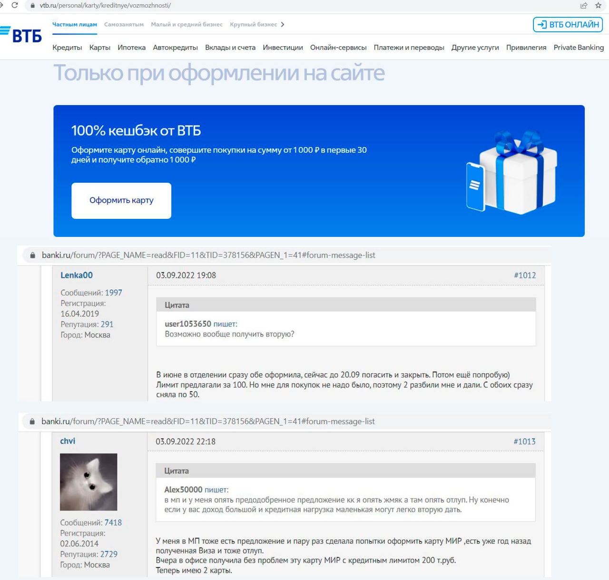Click the gift box illustration in the banner
Screen dimensions: 609x580
(512, 172)
